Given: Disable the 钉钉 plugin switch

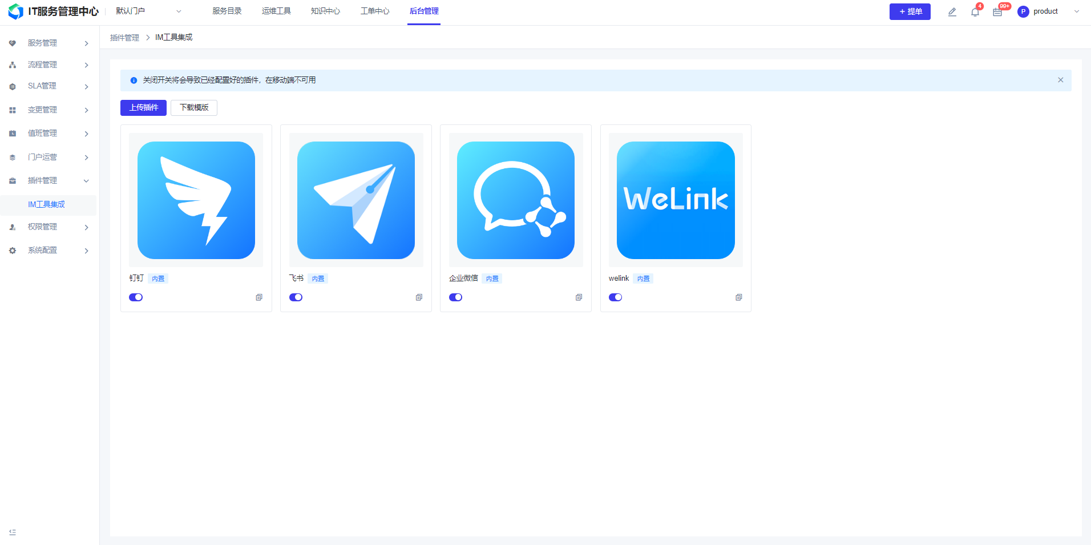Looking at the screenshot, I should coord(136,297).
